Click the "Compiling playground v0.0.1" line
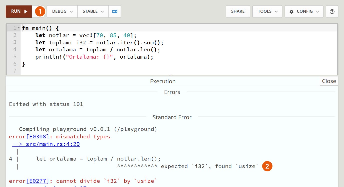 (x=88, y=129)
